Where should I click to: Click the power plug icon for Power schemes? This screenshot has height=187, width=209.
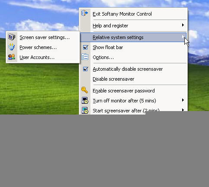pyautogui.click(x=12, y=47)
